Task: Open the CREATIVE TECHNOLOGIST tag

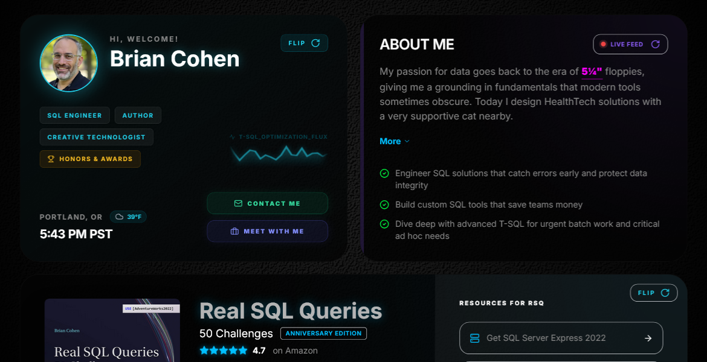Action: (97, 137)
